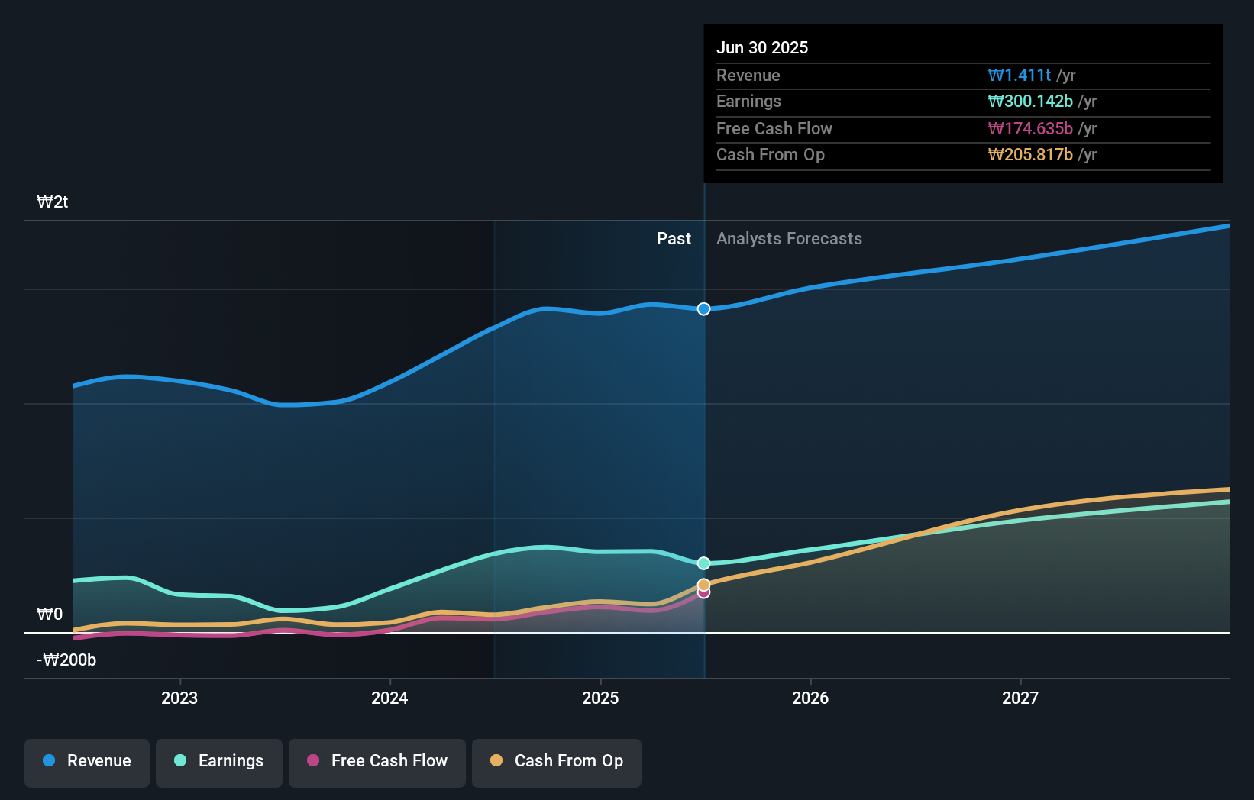This screenshot has width=1254, height=800.
Task: Select the orange Cash From Op data marker
Action: tap(703, 585)
